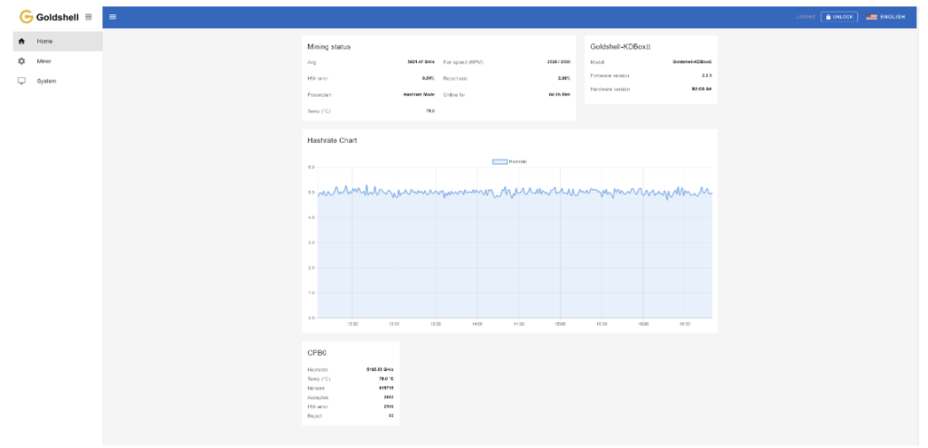Click the CPB0 Nonces value
928x448 pixels.
coord(386,388)
